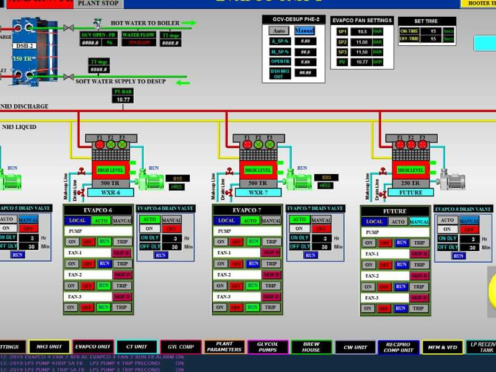Click the EVAPCO-6 circulation pump icon

(151, 179)
